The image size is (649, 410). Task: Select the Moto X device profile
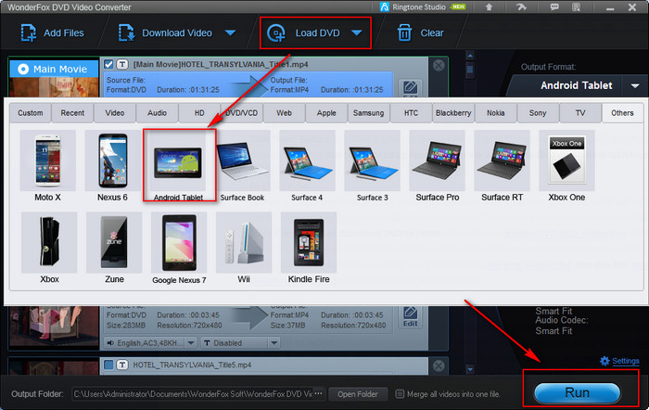point(47,166)
